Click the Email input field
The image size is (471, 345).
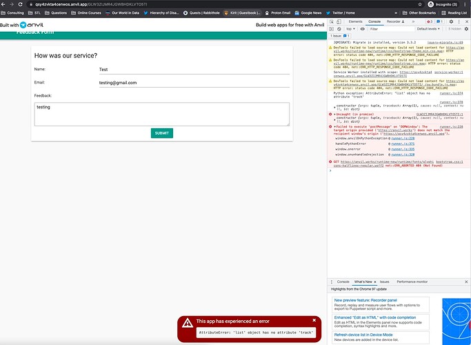[x=194, y=83]
